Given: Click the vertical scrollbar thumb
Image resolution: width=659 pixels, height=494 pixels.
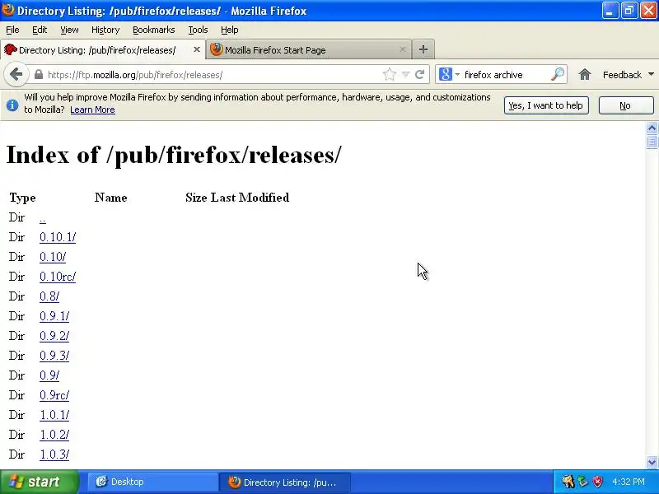Looking at the screenshot, I should tap(652, 142).
